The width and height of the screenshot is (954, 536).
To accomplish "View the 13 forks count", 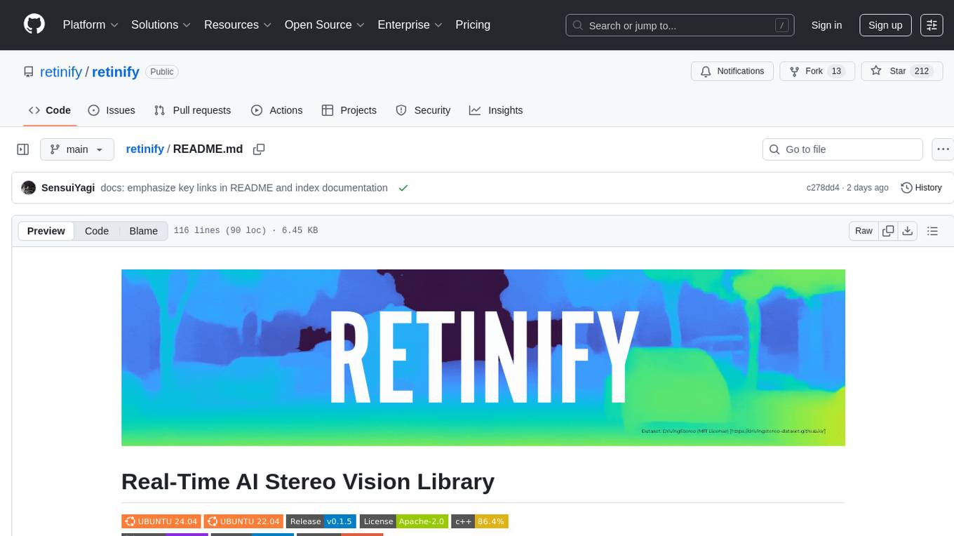I will tap(835, 72).
